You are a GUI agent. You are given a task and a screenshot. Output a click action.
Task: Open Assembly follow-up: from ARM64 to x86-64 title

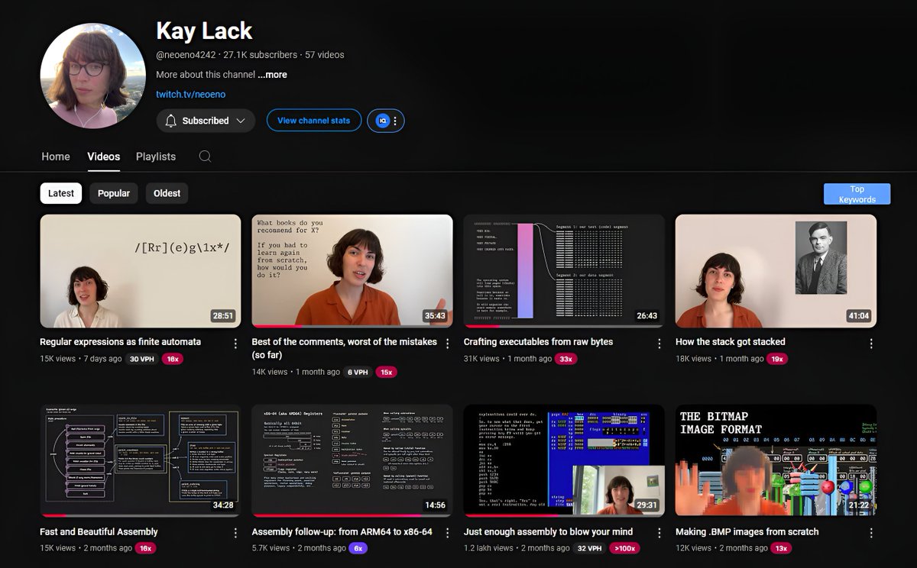pyautogui.click(x=342, y=532)
